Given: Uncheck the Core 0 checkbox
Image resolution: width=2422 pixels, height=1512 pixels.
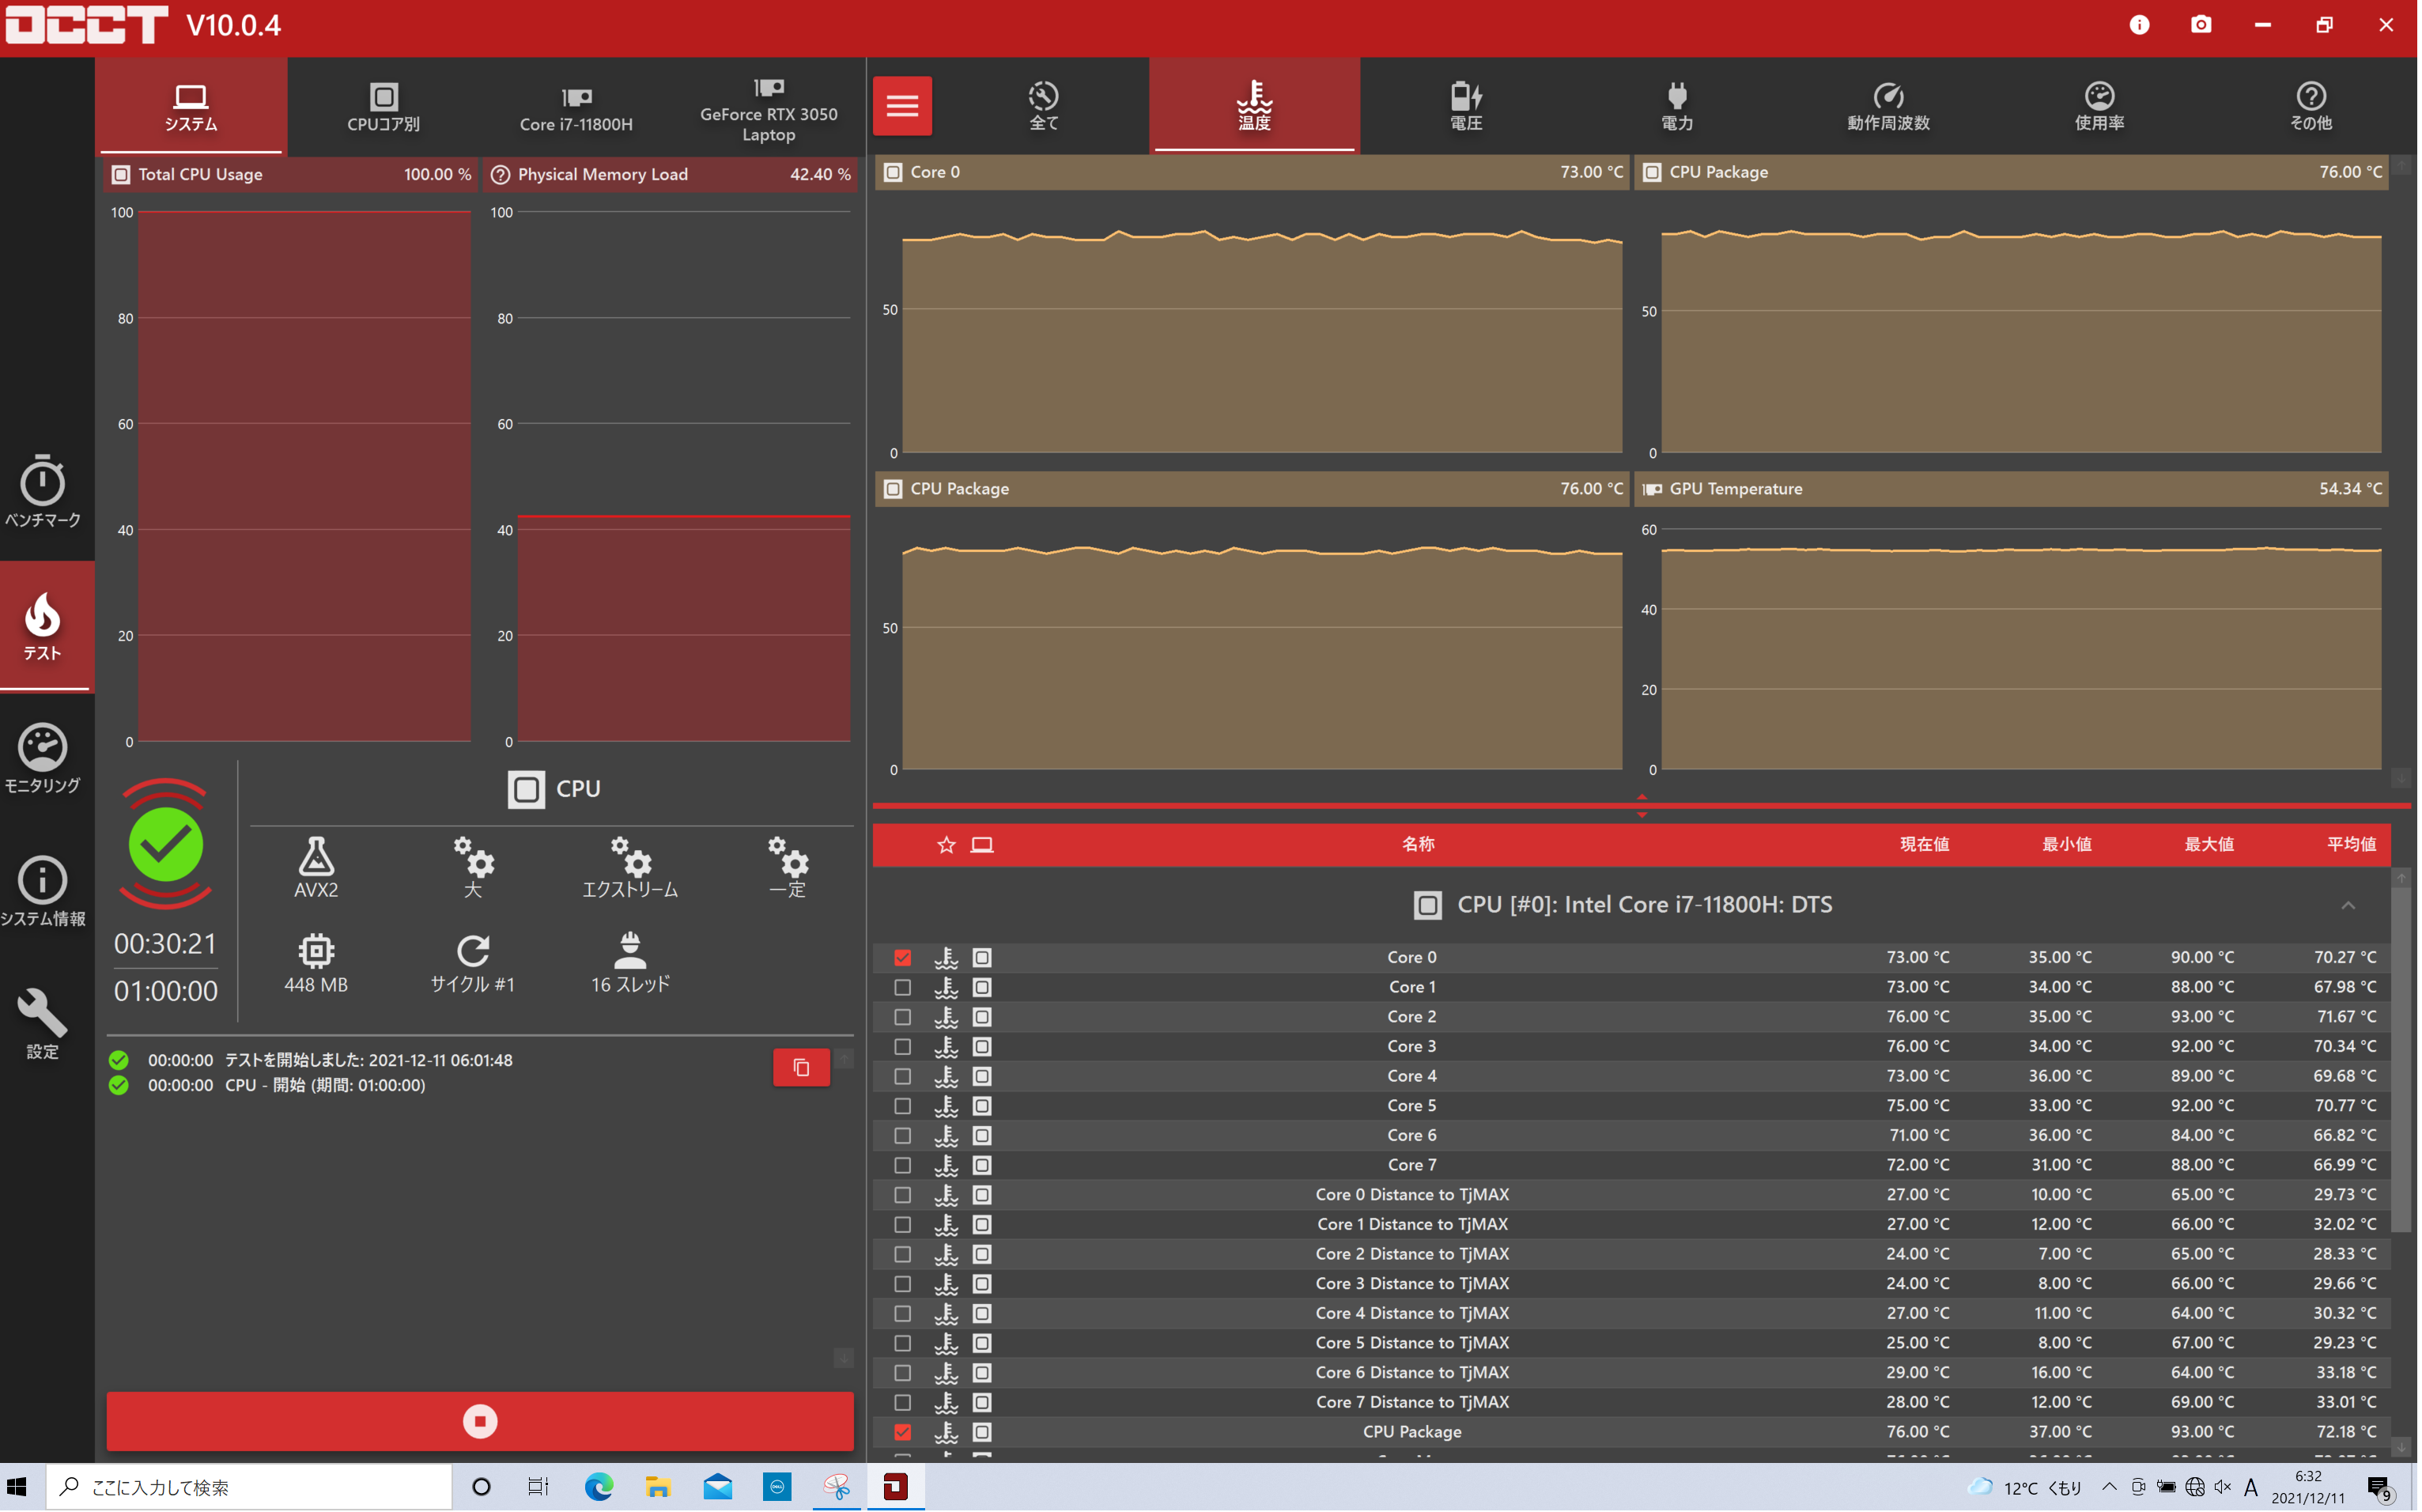Looking at the screenshot, I should (903, 958).
